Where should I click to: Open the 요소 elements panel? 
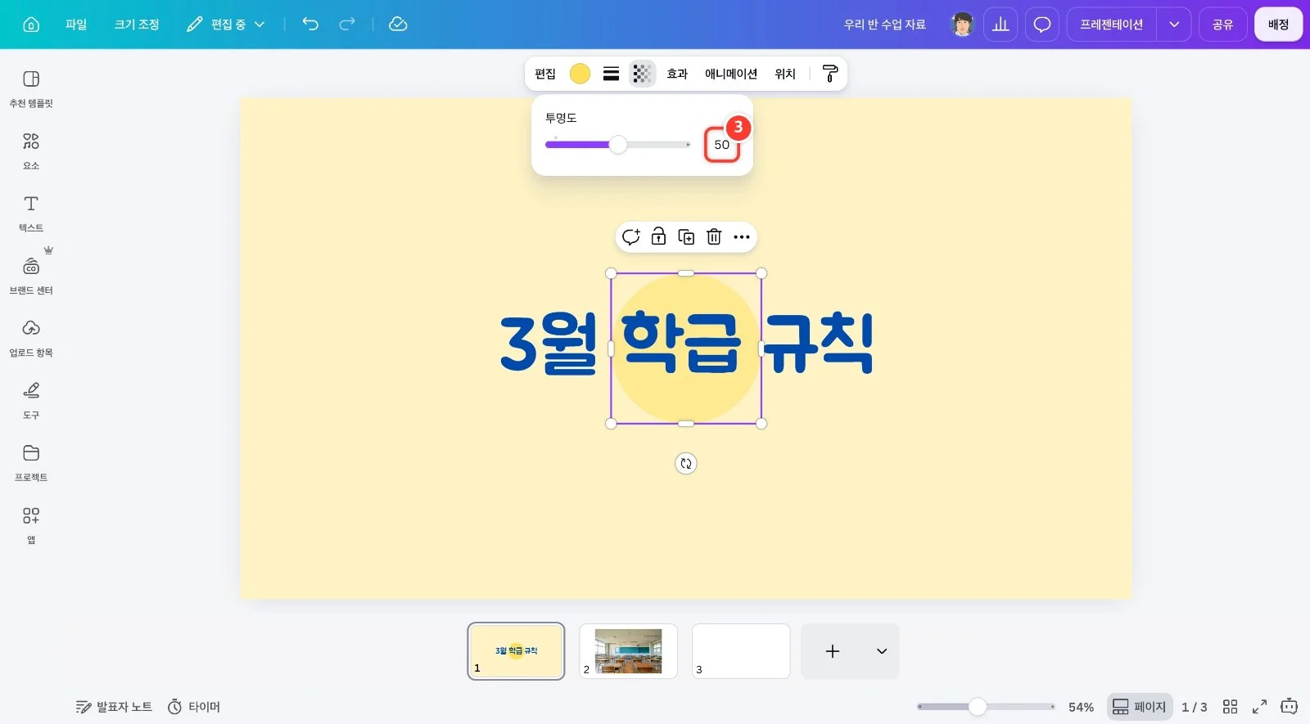(31, 151)
